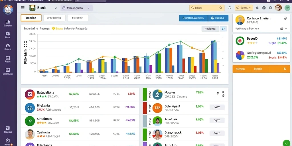Open the house icon in left sidebar
This screenshot has width=292, height=146.
click(x=8, y=45)
